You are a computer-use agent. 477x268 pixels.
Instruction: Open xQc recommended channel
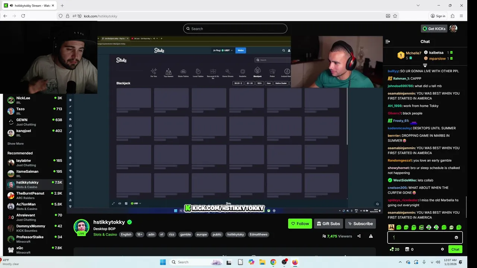tap(35, 250)
